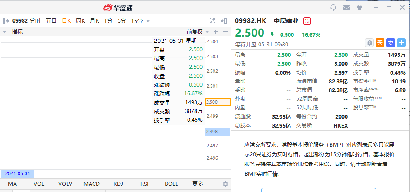
Task: Select the 1分 chart tab
Action: click(x=108, y=21)
